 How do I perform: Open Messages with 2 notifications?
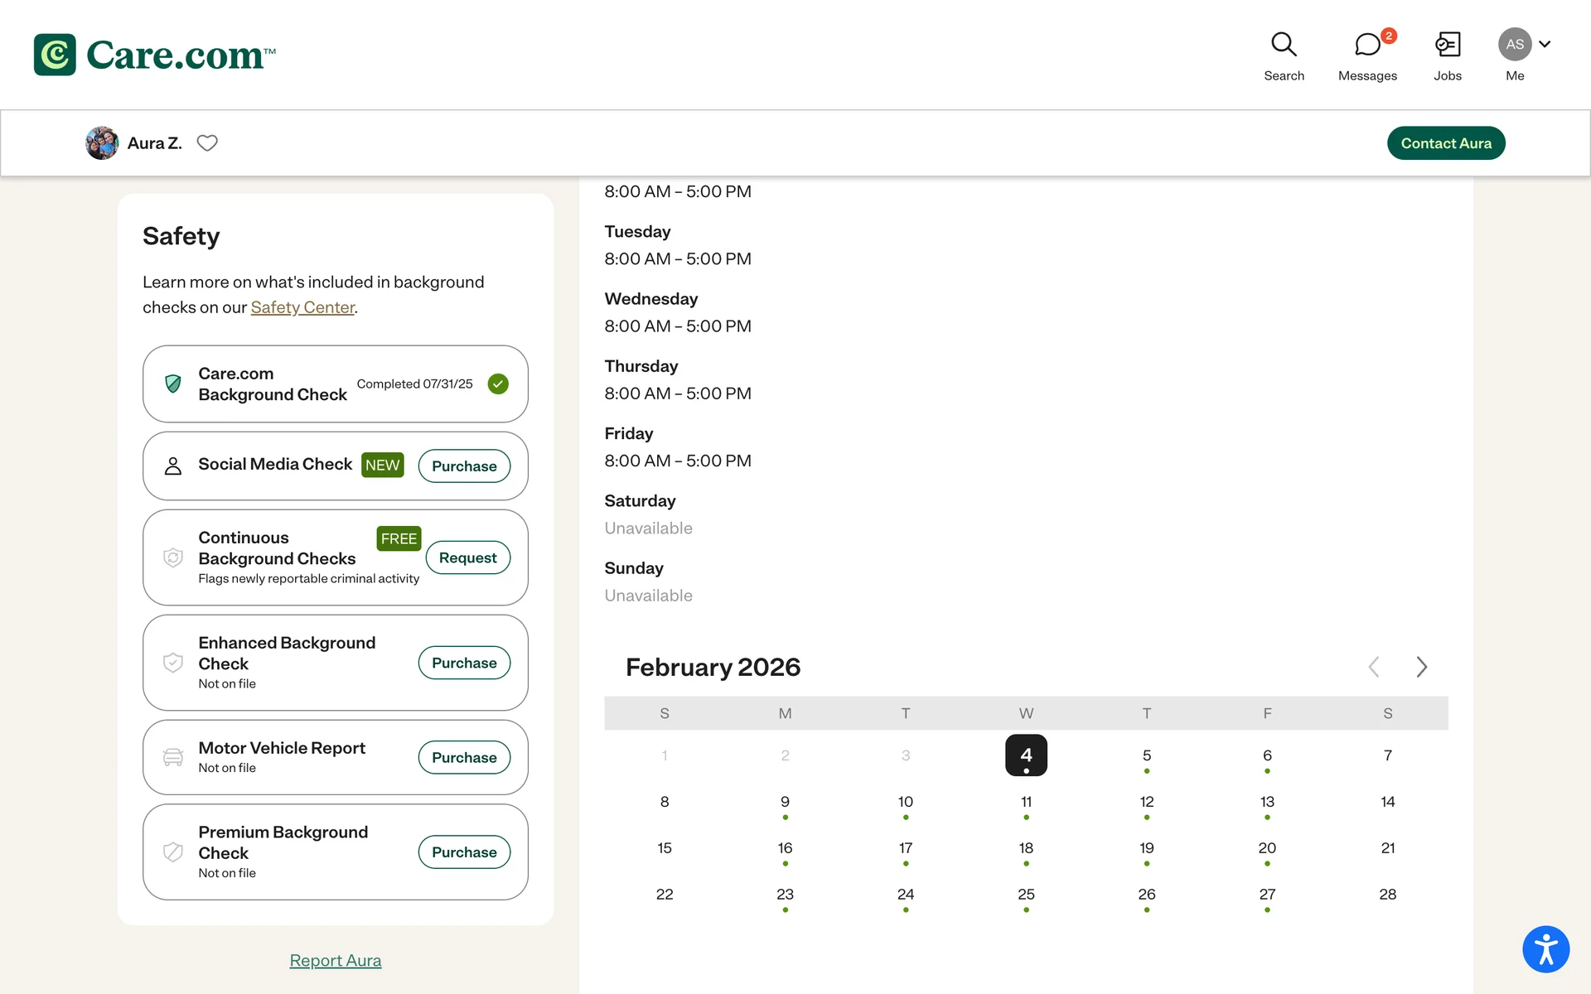(1367, 46)
